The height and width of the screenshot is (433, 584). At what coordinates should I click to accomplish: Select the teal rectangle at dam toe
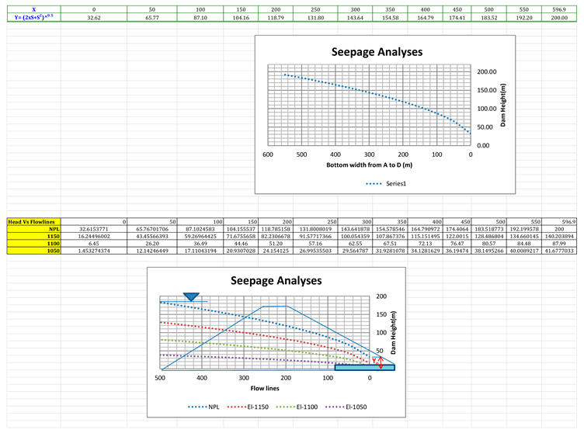[x=367, y=367]
